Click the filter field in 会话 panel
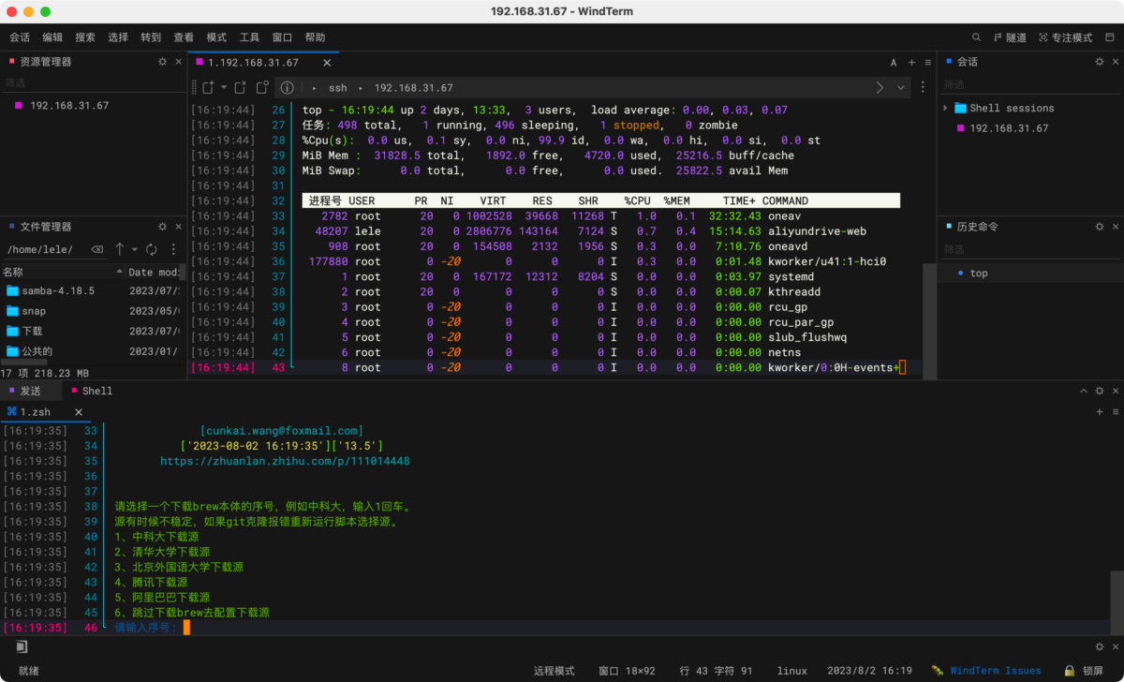Image resolution: width=1124 pixels, height=682 pixels. click(x=1030, y=82)
